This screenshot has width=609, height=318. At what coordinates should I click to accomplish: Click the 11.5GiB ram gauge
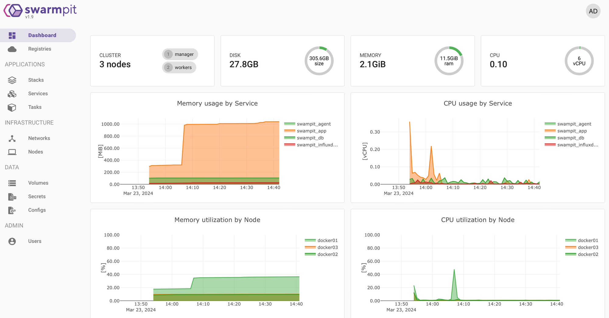tap(449, 61)
